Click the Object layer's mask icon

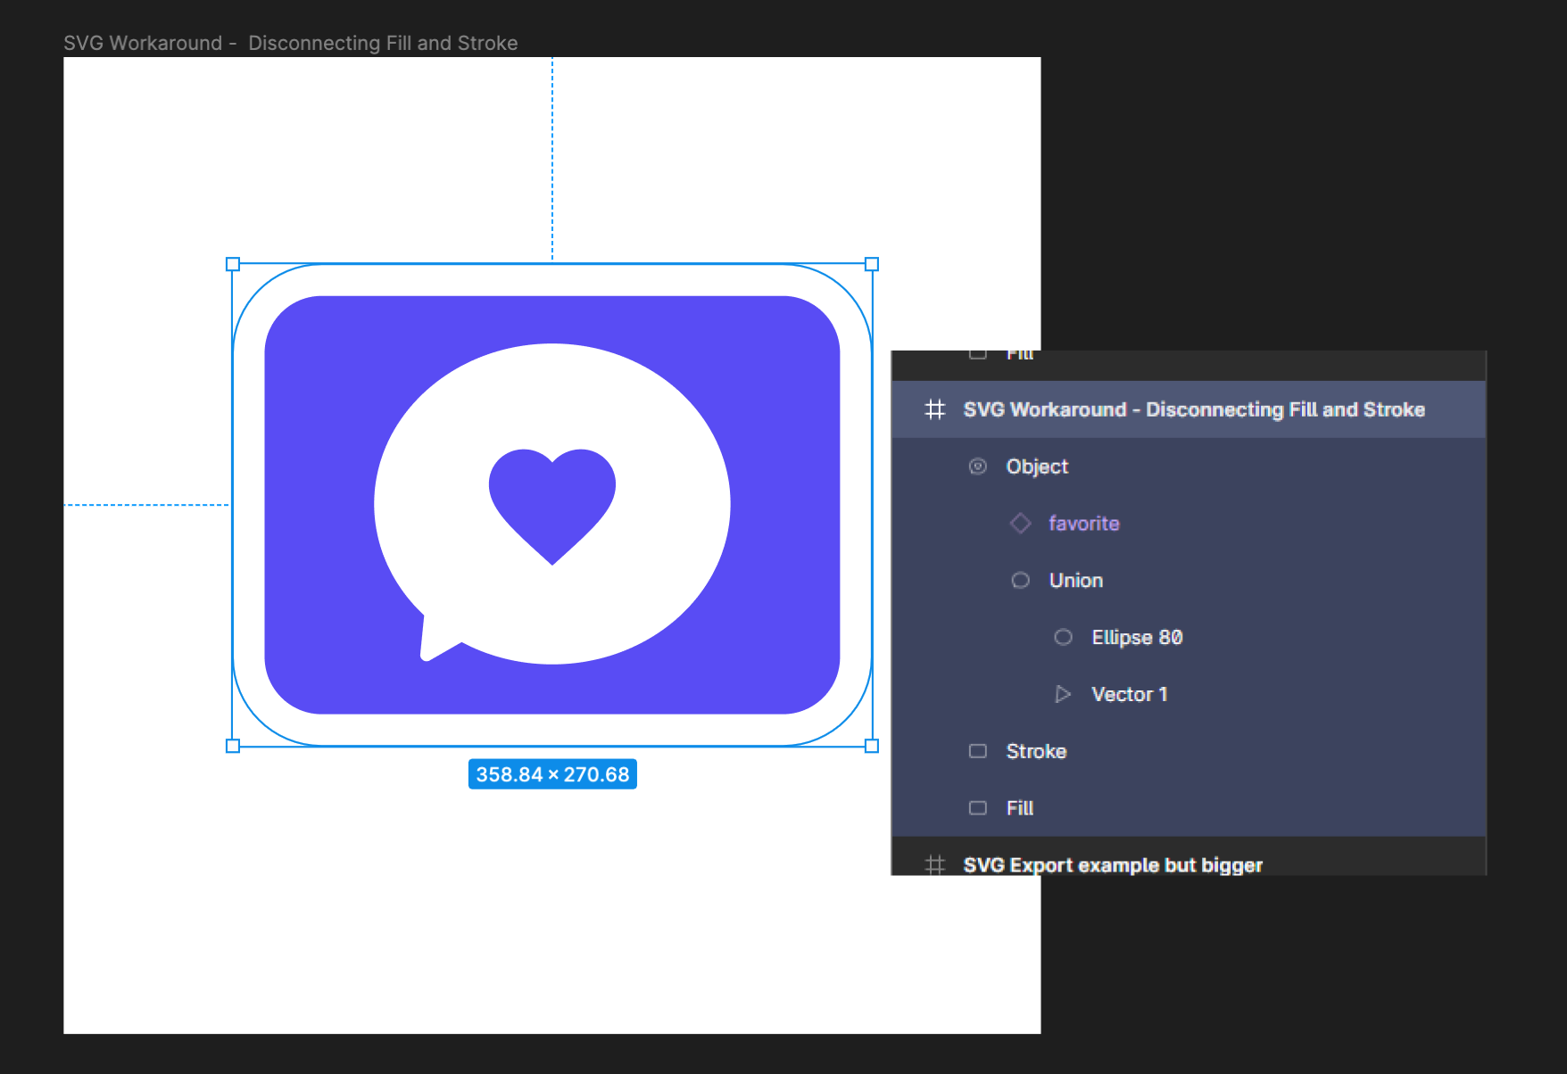(978, 467)
